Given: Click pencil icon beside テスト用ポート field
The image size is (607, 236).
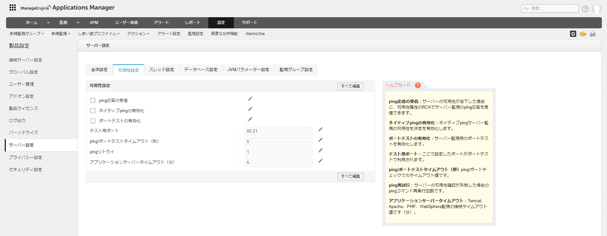Looking at the screenshot, I should (320, 129).
